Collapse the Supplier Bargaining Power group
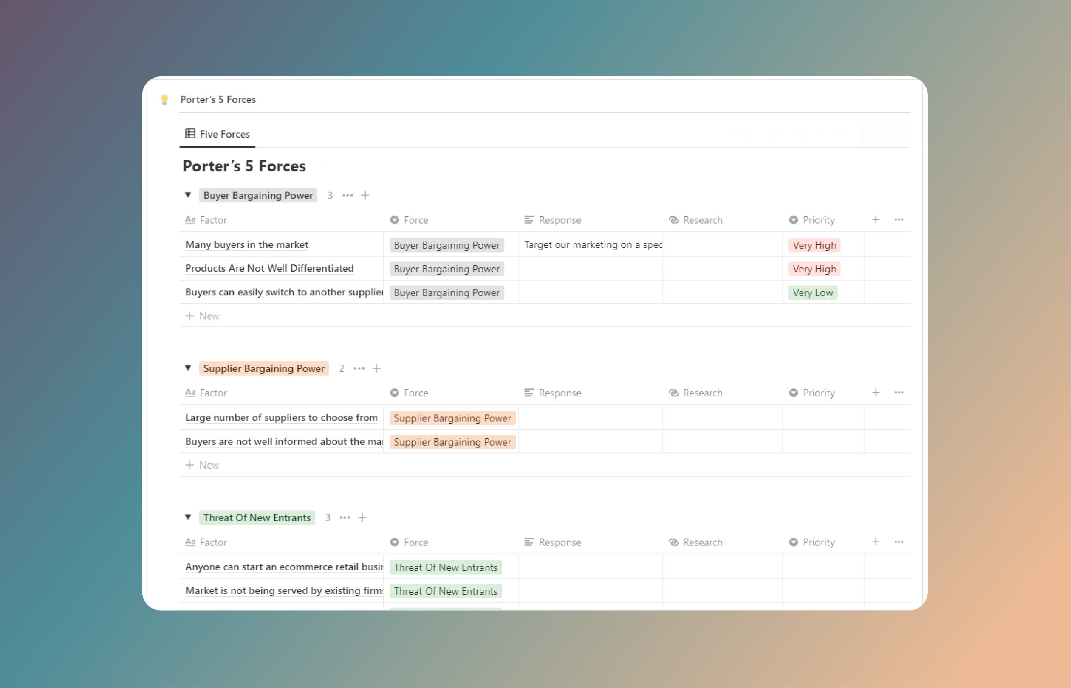This screenshot has width=1071, height=688. 188,368
